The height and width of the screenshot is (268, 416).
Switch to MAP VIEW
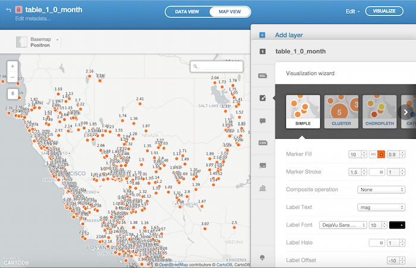point(230,12)
